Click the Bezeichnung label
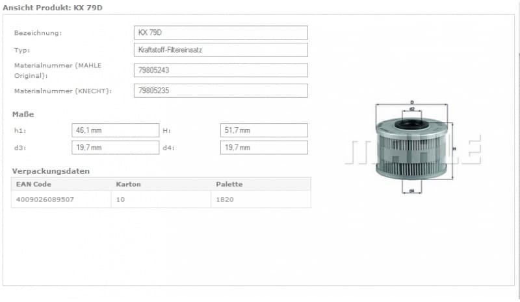Image resolution: width=520 pixels, height=302 pixels. pos(38,33)
